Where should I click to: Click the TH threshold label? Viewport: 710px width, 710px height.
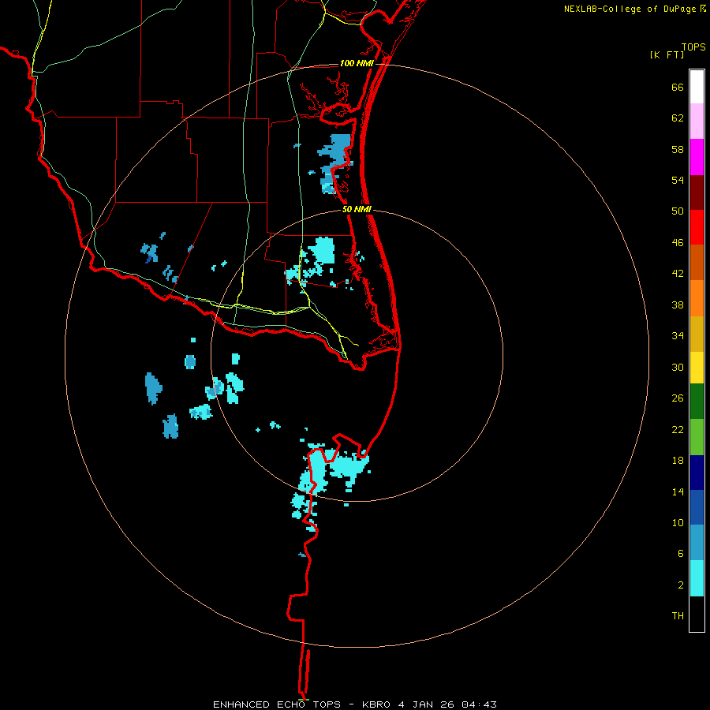(678, 616)
